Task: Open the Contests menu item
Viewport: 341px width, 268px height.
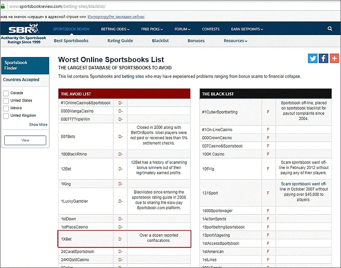Action: pyautogui.click(x=211, y=29)
